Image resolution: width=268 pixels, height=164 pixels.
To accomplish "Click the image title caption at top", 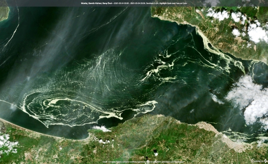I will tap(134, 3).
